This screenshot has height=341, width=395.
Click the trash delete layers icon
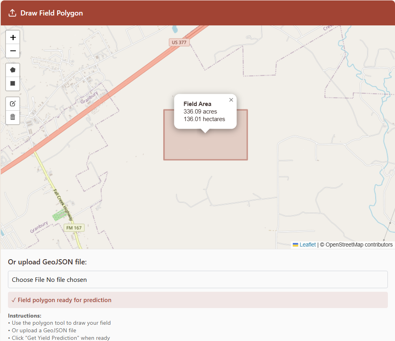[x=13, y=117]
